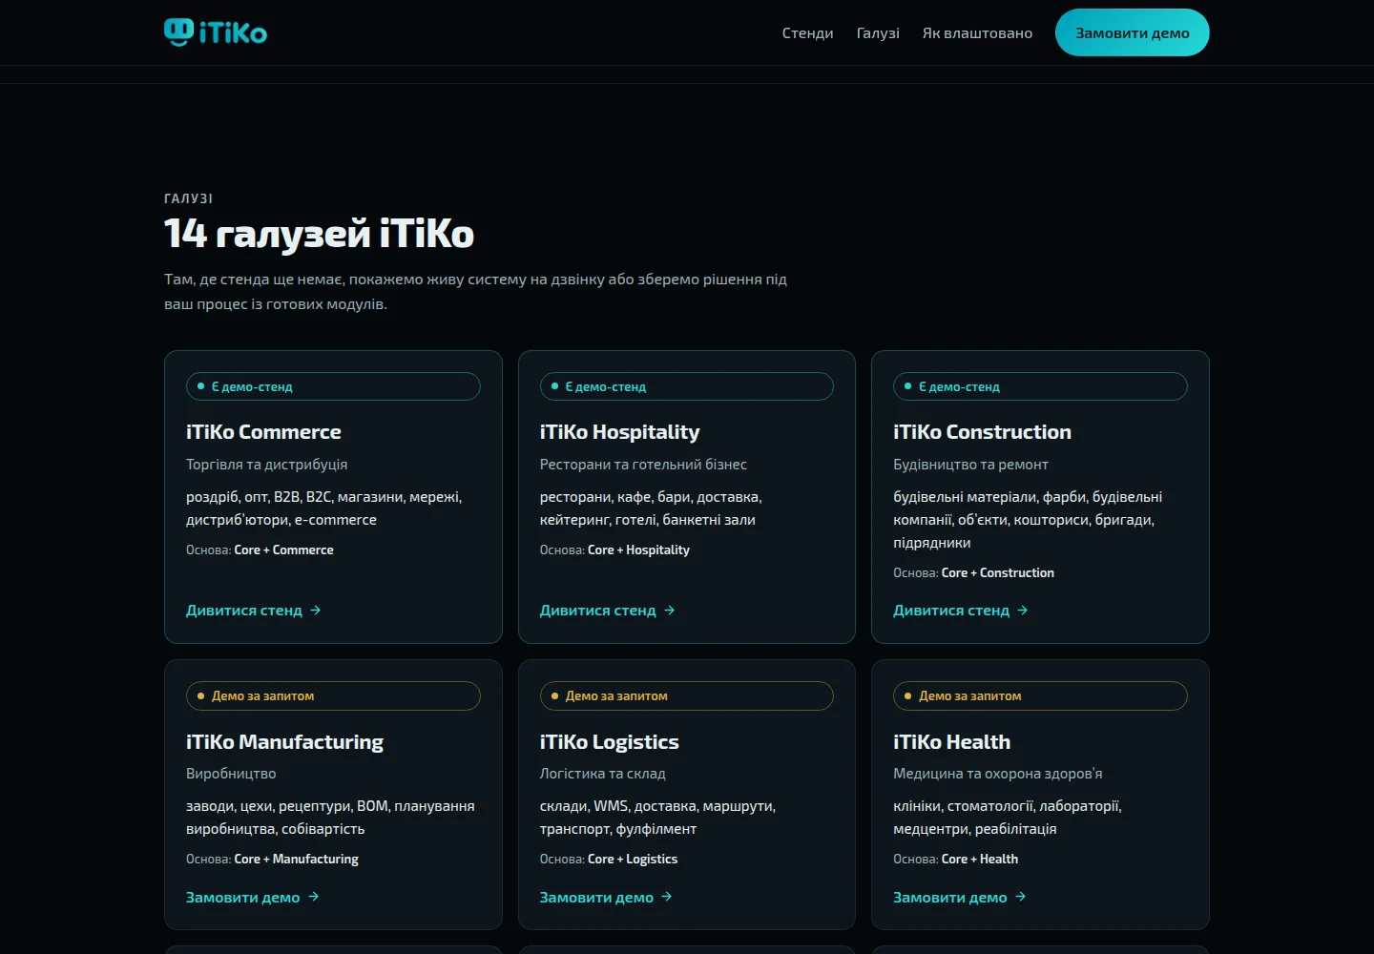The image size is (1374, 954).
Task: Select the iTiKo Construction card title
Action: (x=983, y=432)
